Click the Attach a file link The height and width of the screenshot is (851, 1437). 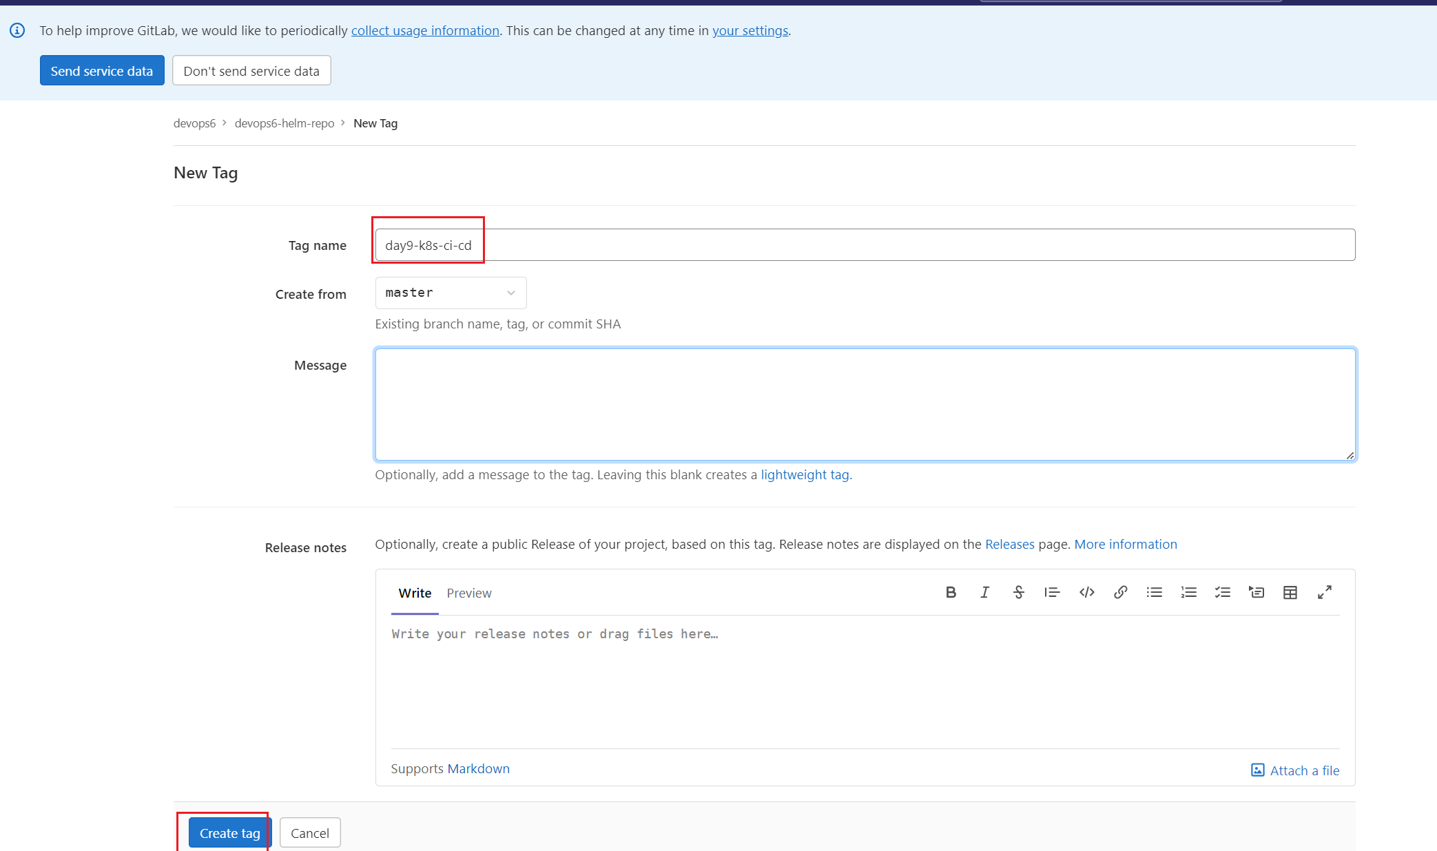[1304, 770]
